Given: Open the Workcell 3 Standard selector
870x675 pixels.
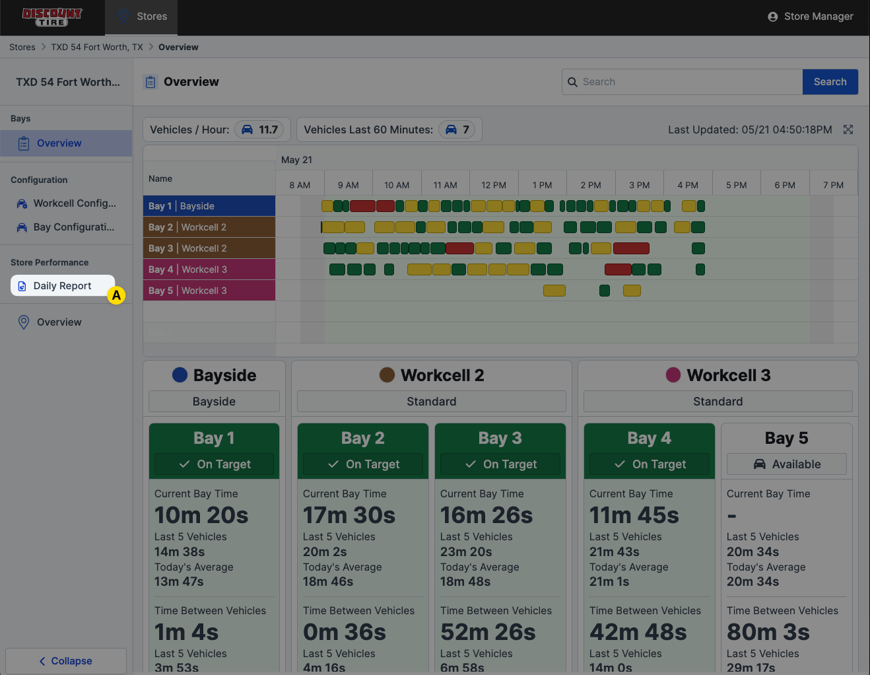Looking at the screenshot, I should pos(718,402).
